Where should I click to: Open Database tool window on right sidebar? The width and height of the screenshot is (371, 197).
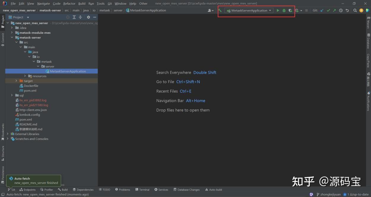(x=368, y=41)
